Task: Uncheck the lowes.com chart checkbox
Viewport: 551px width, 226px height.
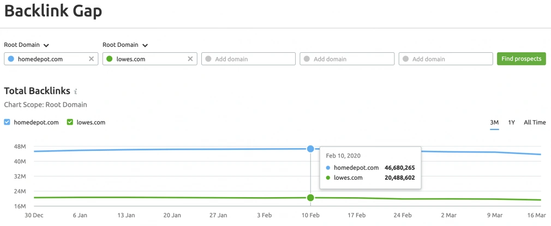Action: (70, 122)
